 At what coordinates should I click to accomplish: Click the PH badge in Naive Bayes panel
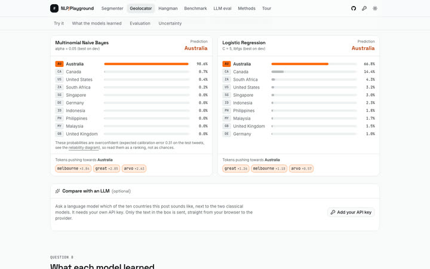click(59, 118)
